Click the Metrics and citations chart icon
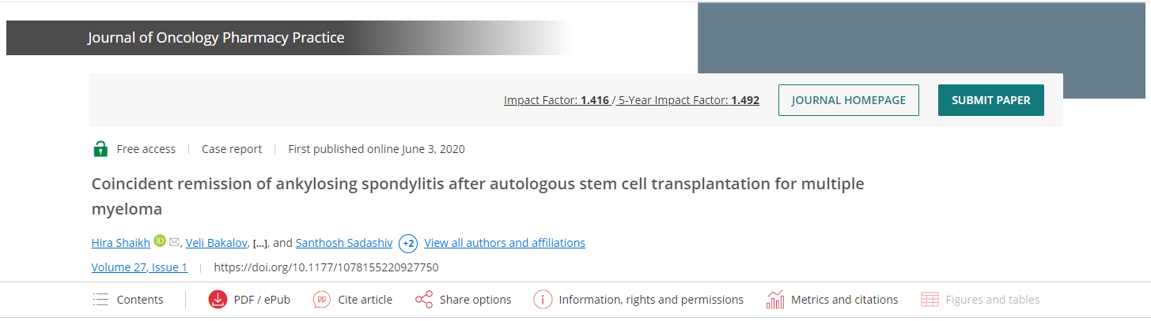This screenshot has height=321, width=1151. (775, 300)
